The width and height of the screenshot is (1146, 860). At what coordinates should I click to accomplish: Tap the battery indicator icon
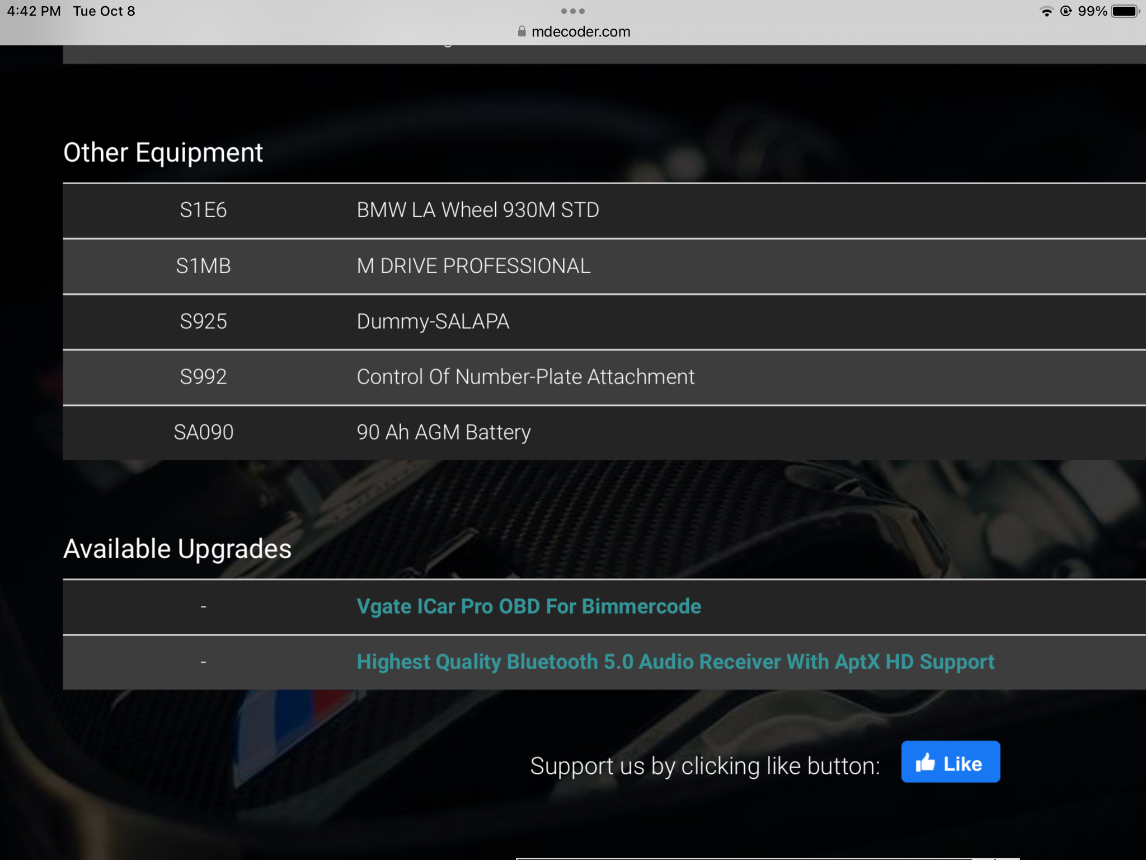tap(1125, 11)
